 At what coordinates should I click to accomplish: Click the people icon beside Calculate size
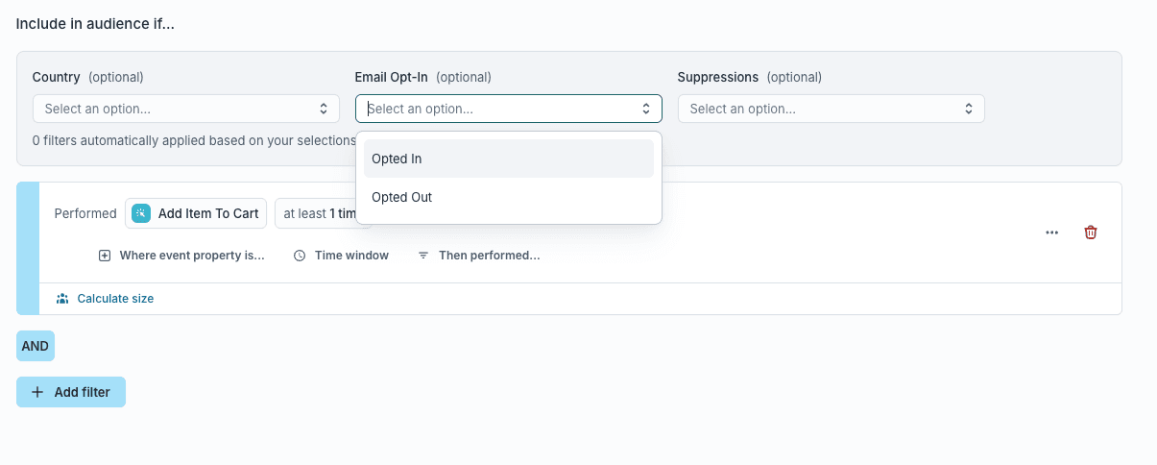(62, 299)
